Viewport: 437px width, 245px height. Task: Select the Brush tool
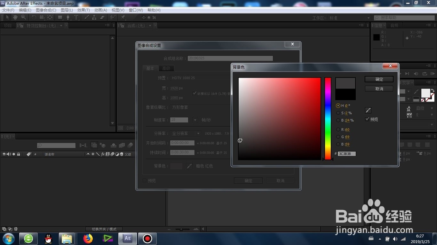pos(87,17)
